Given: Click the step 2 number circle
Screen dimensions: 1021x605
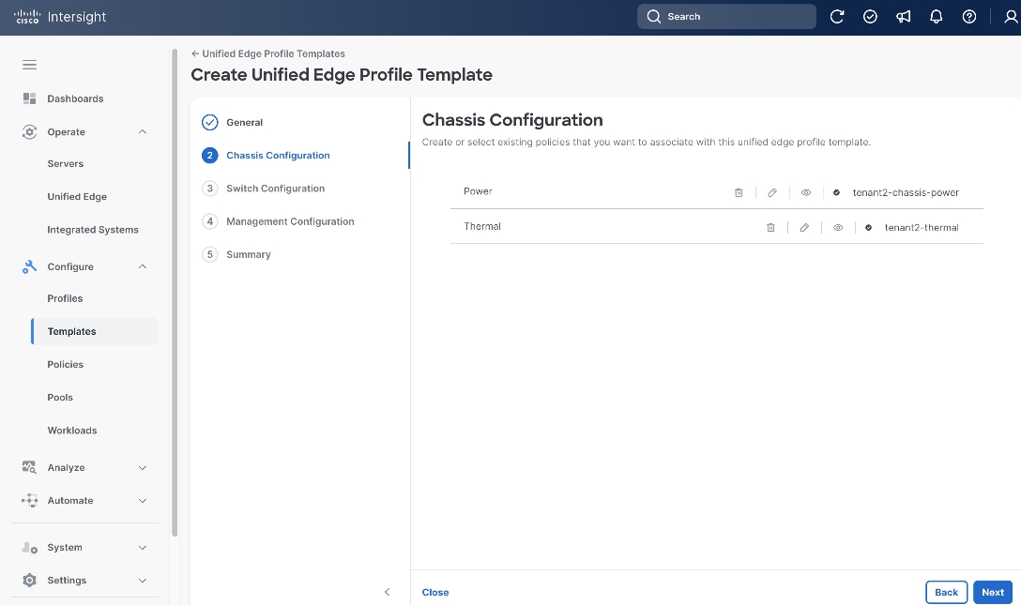Looking at the screenshot, I should point(209,156).
